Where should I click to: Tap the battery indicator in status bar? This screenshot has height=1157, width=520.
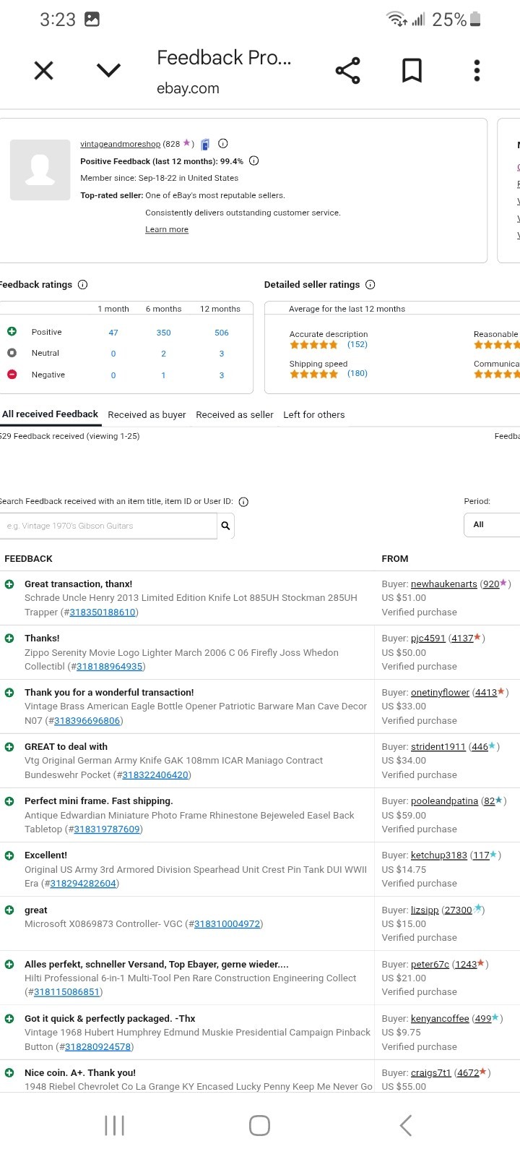pos(474,20)
